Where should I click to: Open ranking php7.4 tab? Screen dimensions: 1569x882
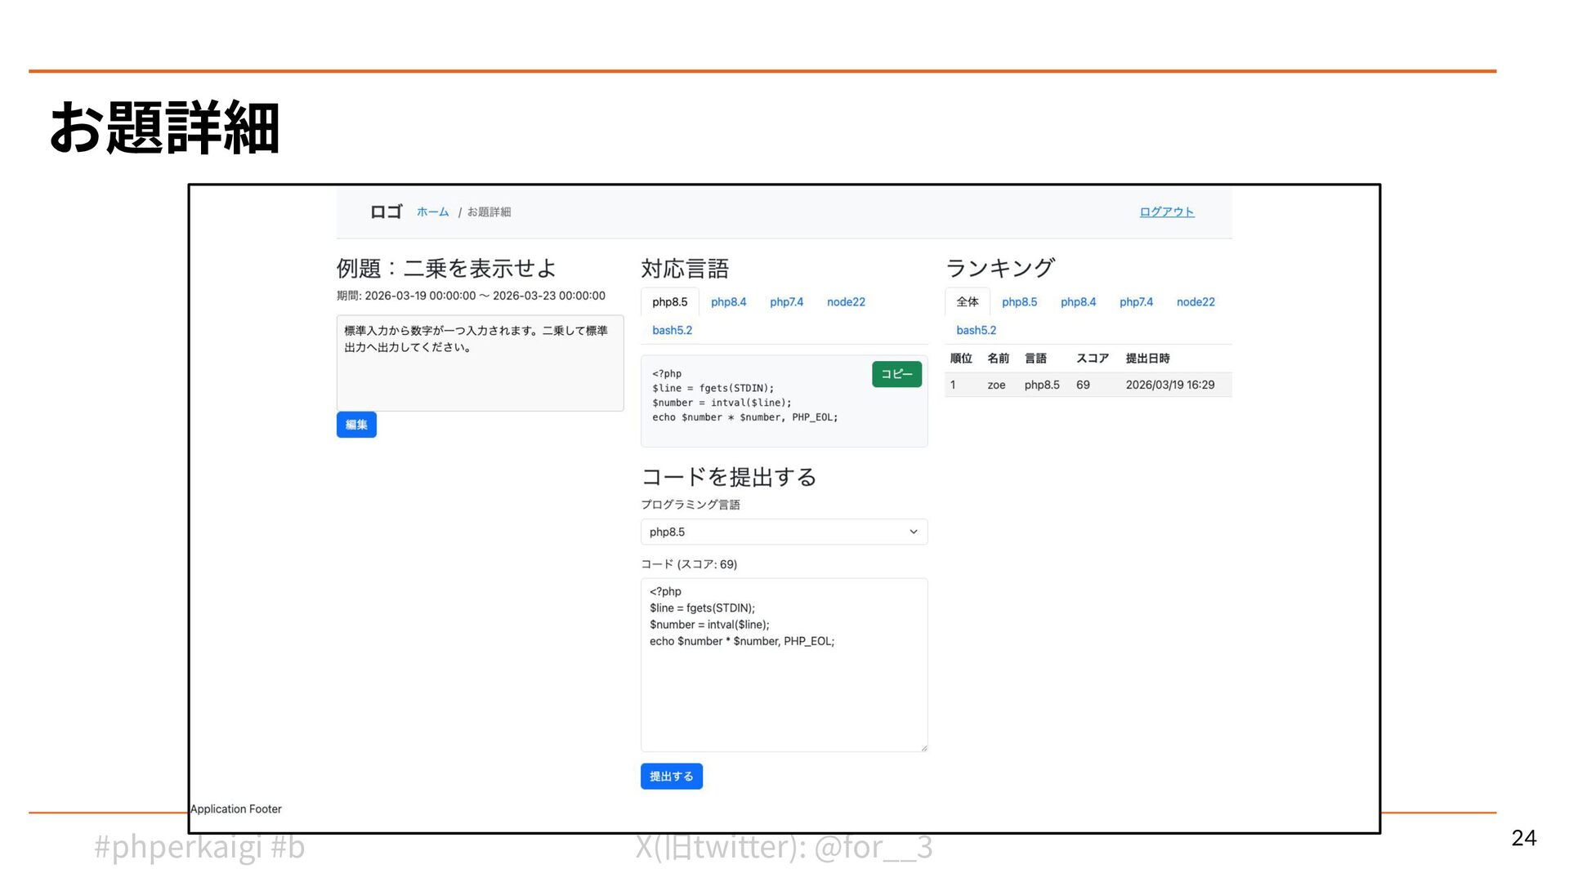[1136, 302]
